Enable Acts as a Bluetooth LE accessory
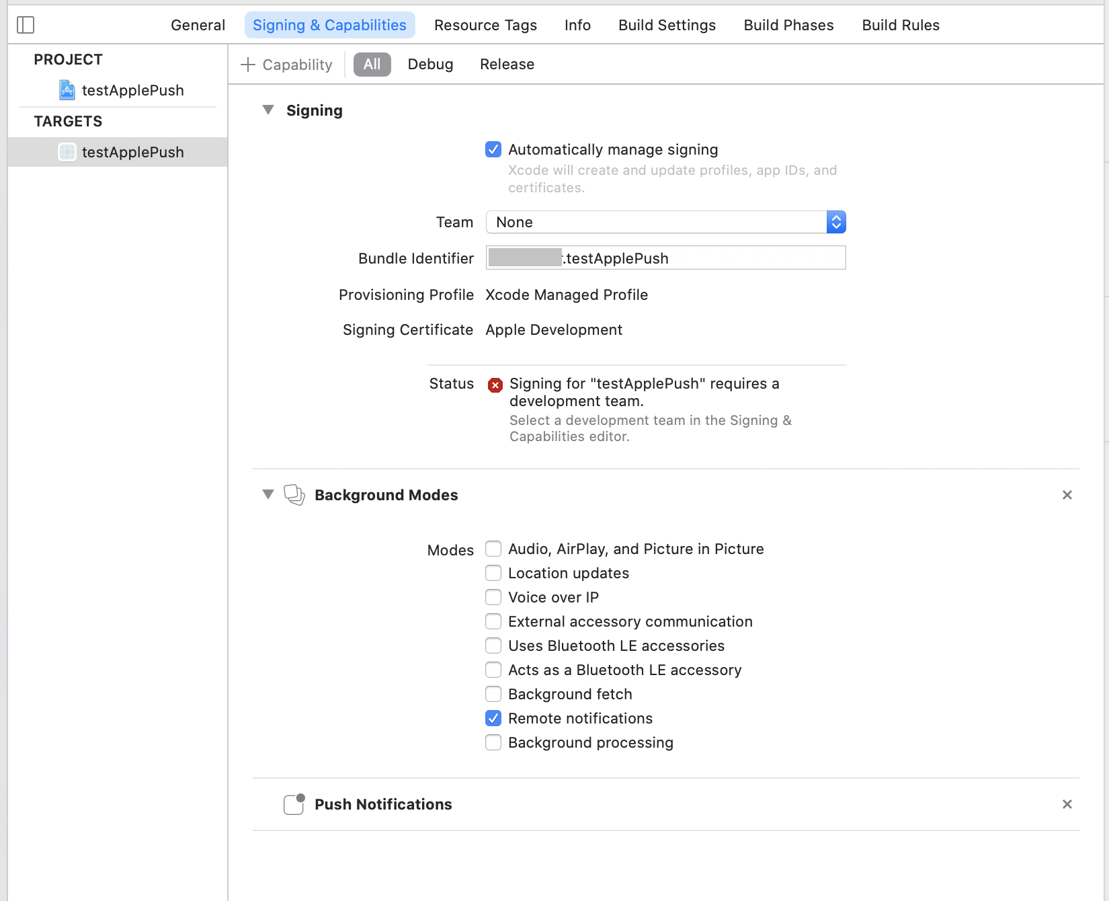1109x901 pixels. click(493, 670)
